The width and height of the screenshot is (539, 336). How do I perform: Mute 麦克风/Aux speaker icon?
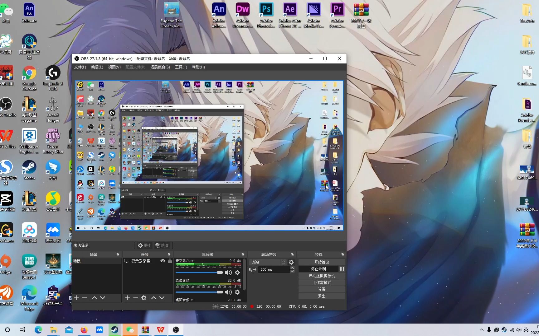[228, 273]
